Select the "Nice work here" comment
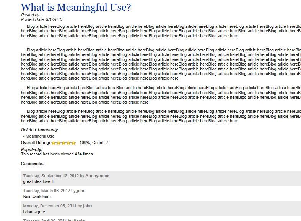Viewport: 301px width, 221px height. point(37,197)
